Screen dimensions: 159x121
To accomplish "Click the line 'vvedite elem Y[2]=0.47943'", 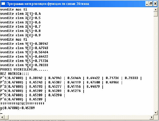I will pos(24,48).
